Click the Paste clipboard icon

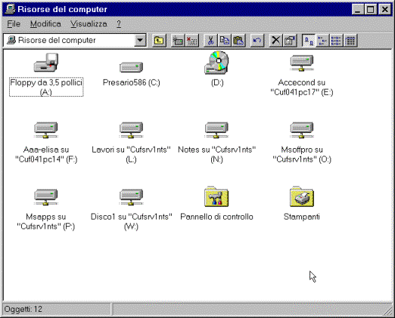pos(238,40)
